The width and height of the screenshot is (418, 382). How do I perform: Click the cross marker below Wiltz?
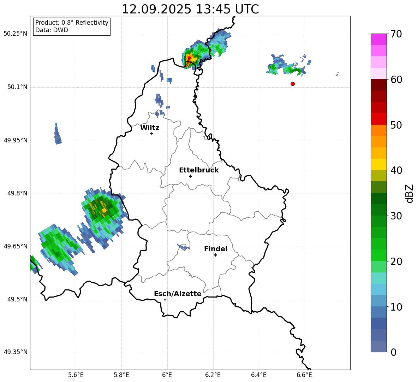[152, 134]
